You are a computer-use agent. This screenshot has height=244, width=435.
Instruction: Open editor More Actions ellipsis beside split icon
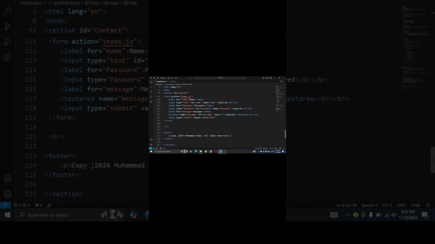point(284,81)
